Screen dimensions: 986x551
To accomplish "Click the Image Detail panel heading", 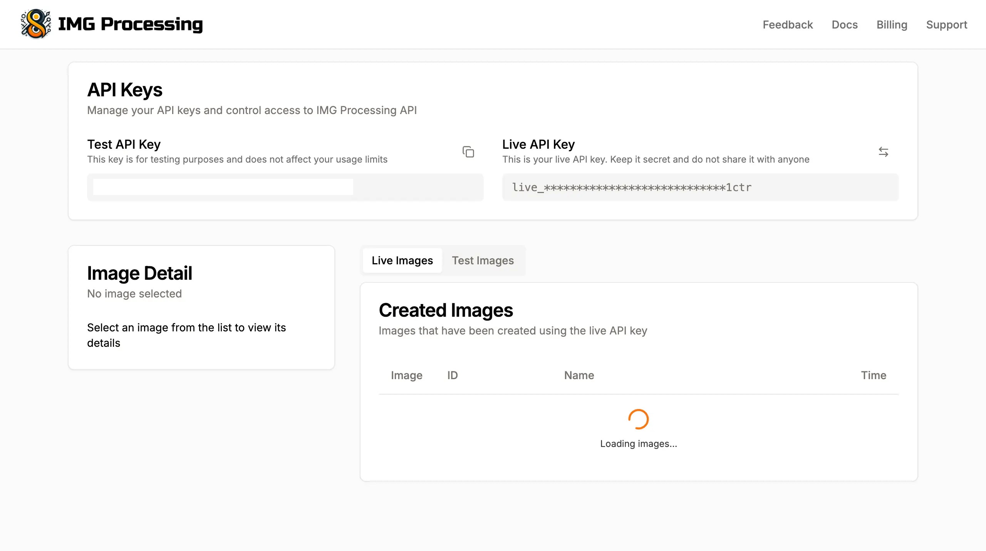I will pos(139,273).
